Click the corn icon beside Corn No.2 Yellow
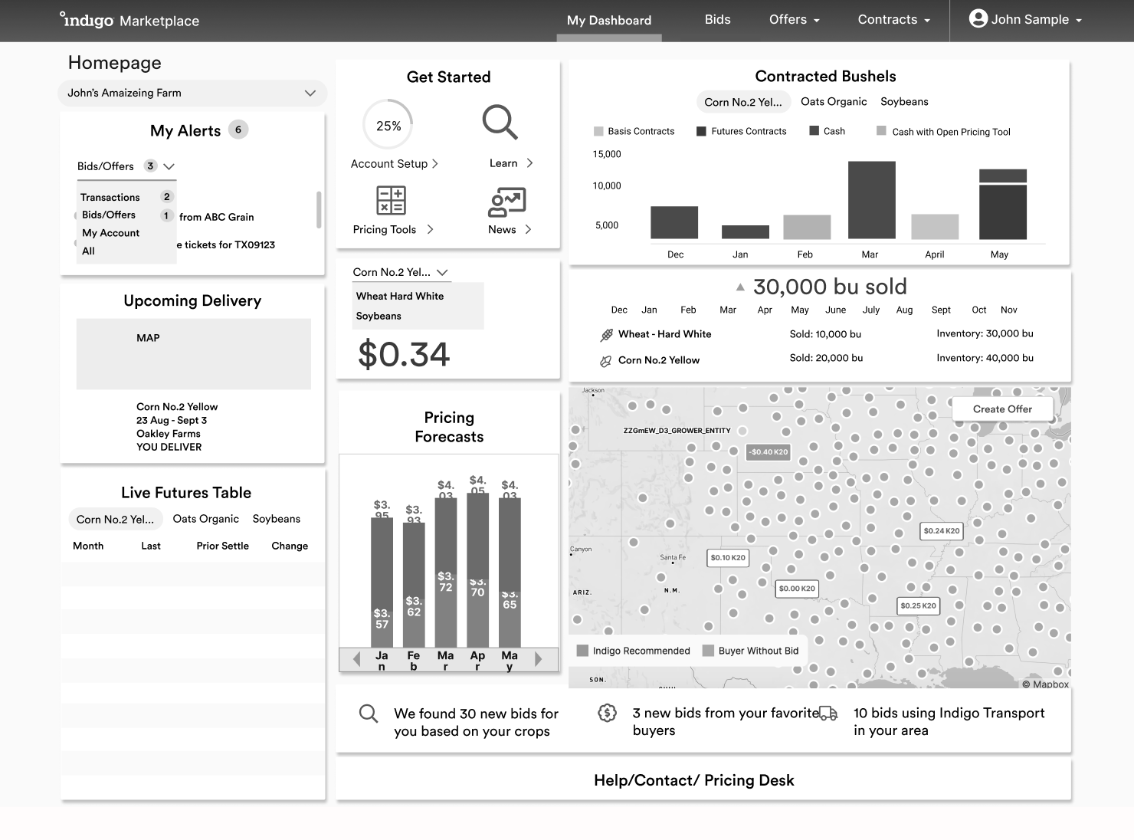 [605, 360]
